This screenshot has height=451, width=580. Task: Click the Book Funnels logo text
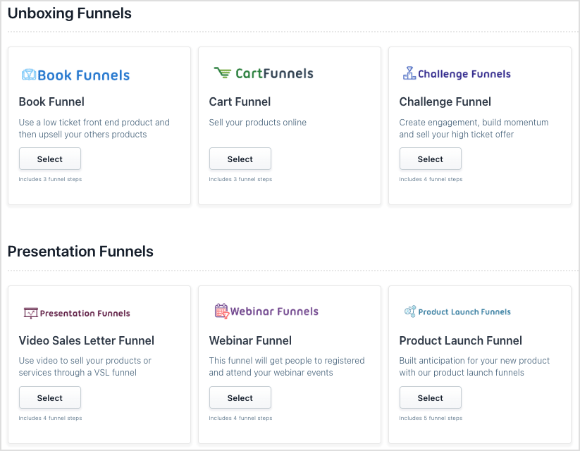pos(84,75)
